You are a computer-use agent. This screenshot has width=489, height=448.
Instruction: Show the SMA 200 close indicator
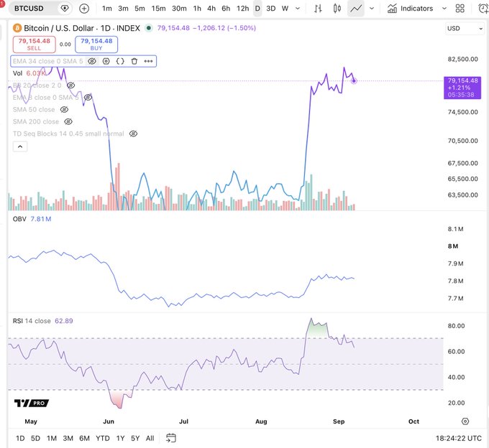(x=68, y=121)
